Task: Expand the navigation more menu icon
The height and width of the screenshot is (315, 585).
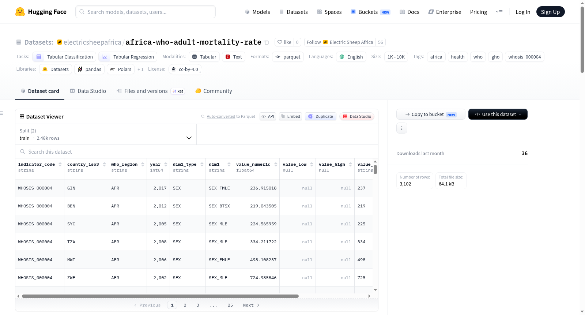Action: coord(499,12)
